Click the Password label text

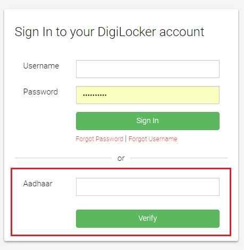click(40, 92)
